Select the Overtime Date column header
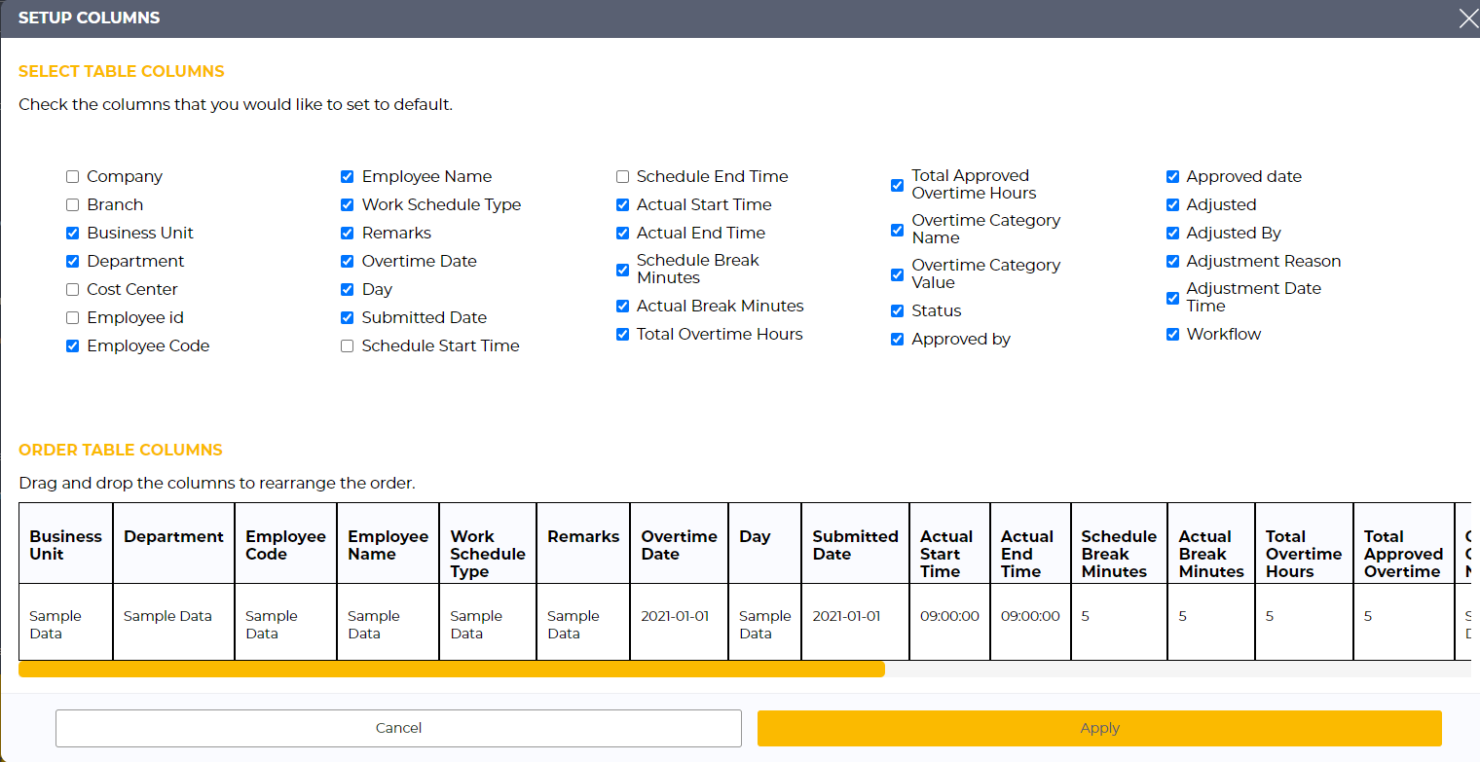 pyautogui.click(x=679, y=545)
